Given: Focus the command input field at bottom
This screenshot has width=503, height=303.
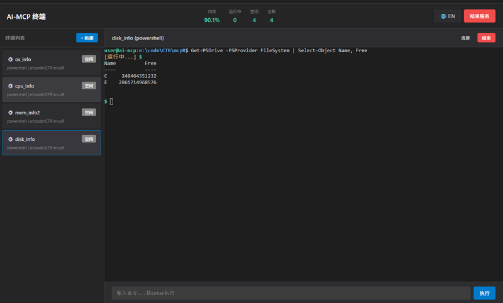Looking at the screenshot, I should [290, 293].
